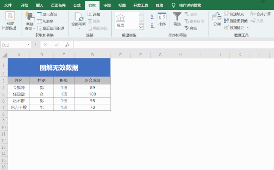Select cell containing 任盈盈
The height and width of the screenshot is (170, 274).
pos(19,94)
